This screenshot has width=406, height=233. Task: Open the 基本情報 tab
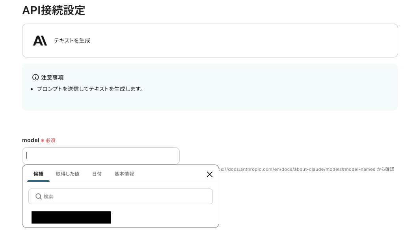coord(124,174)
